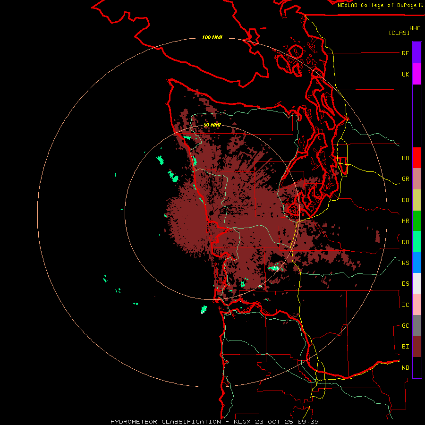Click the GR legend label
The image size is (425, 425).
[406, 179]
